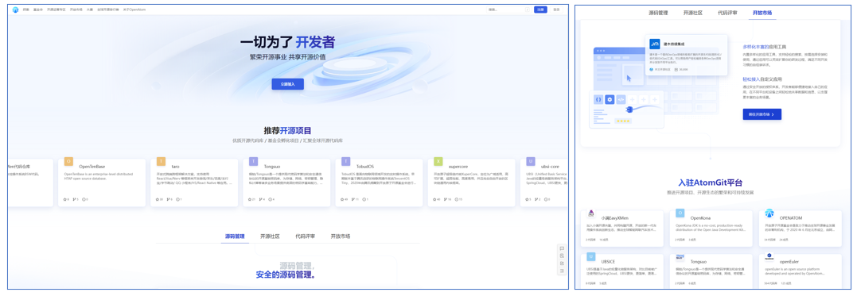Click the taro project avatar icon
Viewport: 857px width, 296px height.
pyautogui.click(x=161, y=162)
